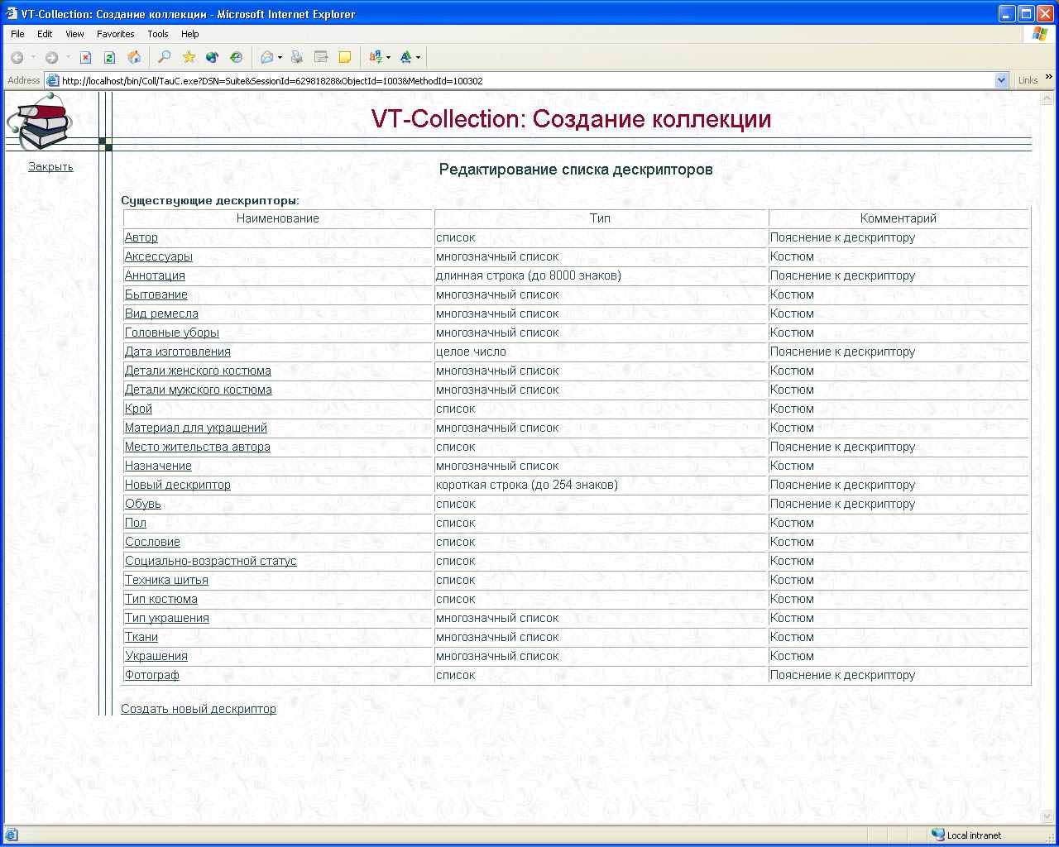1059x847 pixels.
Task: Open the Тип костюма descriptor link
Action: tap(161, 599)
